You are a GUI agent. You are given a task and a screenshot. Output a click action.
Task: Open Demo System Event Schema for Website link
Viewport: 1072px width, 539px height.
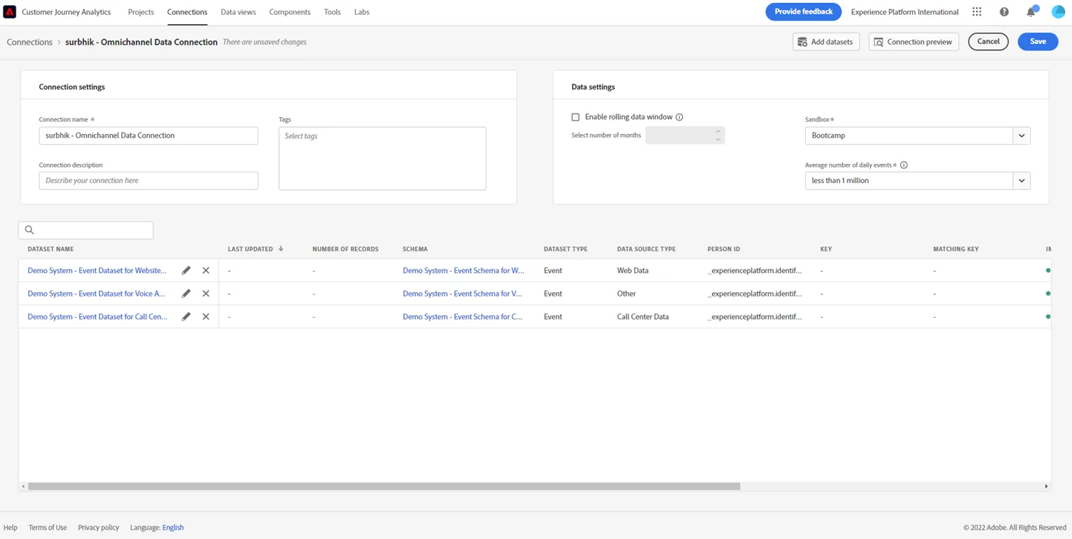pos(464,270)
